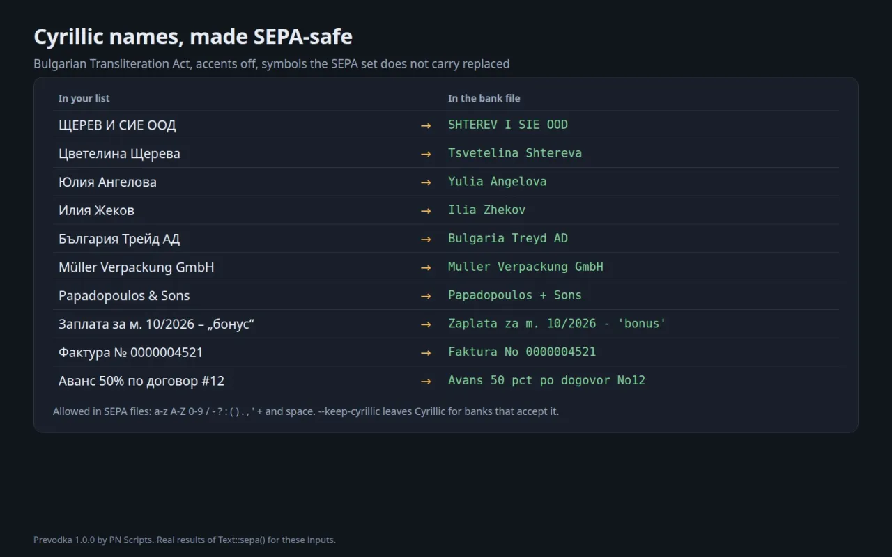Click the arrow next to Илия Жеков
Viewport: 892px width, 557px height.
426,210
